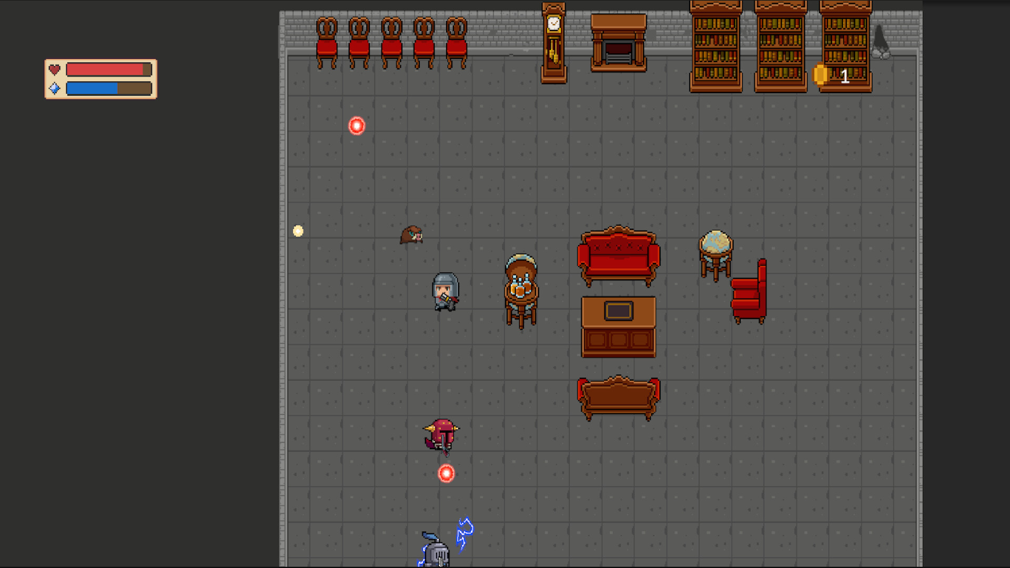1010x568 pixels.
Task: Click the red orb projectile below the red enemy
Action: [446, 473]
